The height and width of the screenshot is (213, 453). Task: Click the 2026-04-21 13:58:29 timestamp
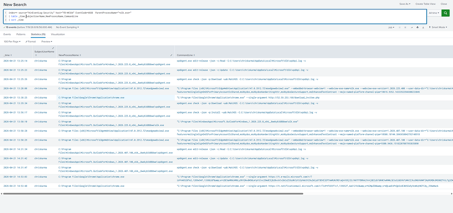pyautogui.click(x=15, y=140)
